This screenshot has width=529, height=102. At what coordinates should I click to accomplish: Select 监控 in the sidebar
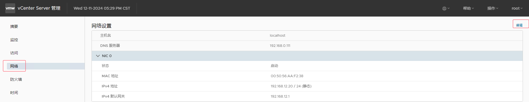coord(14,40)
